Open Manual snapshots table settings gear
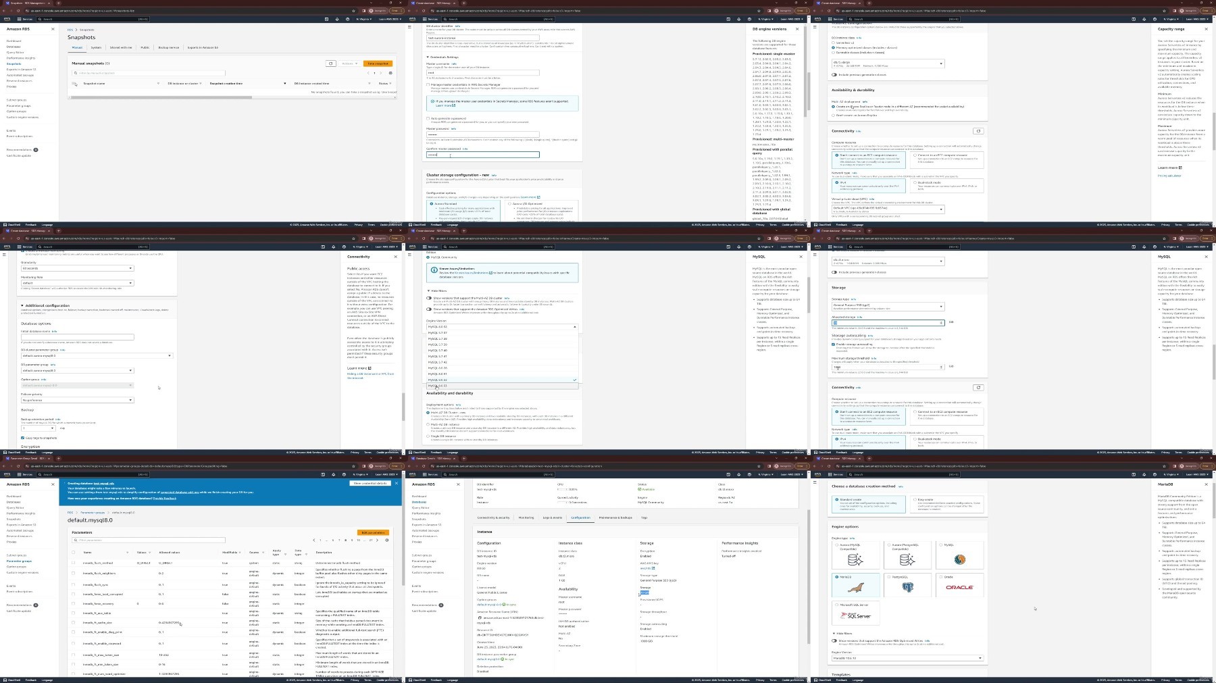Image resolution: width=1216 pixels, height=683 pixels. point(390,73)
